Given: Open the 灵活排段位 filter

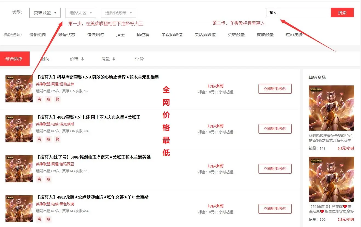Looking at the screenshot, I should click(x=205, y=35).
